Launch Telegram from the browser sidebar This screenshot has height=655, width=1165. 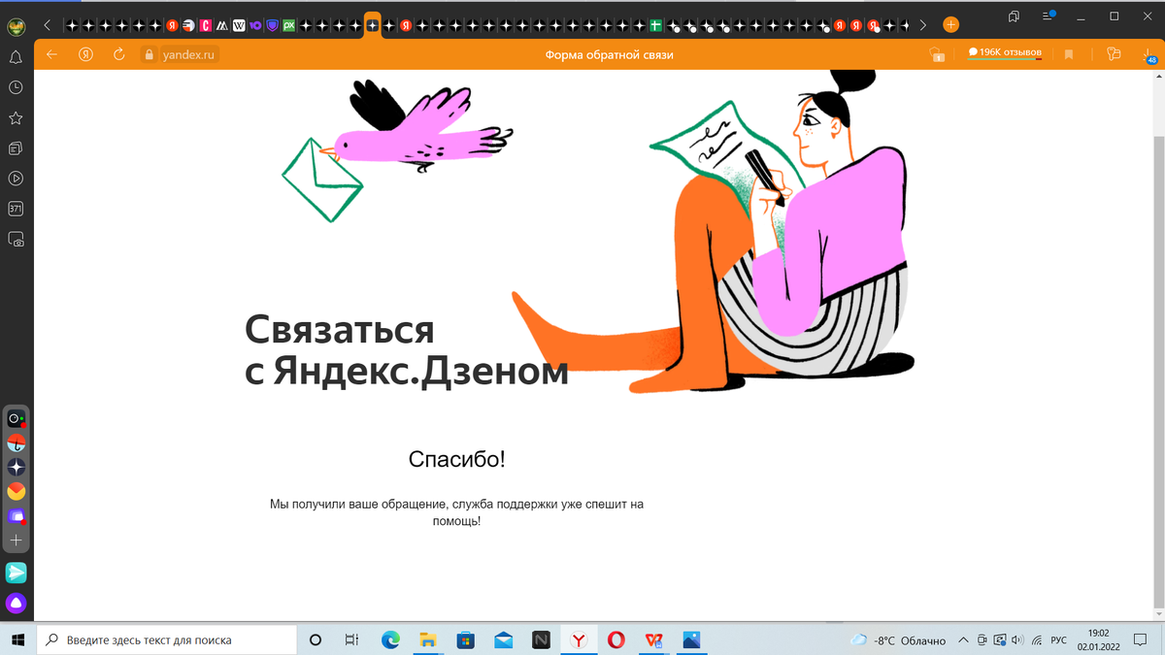click(16, 573)
